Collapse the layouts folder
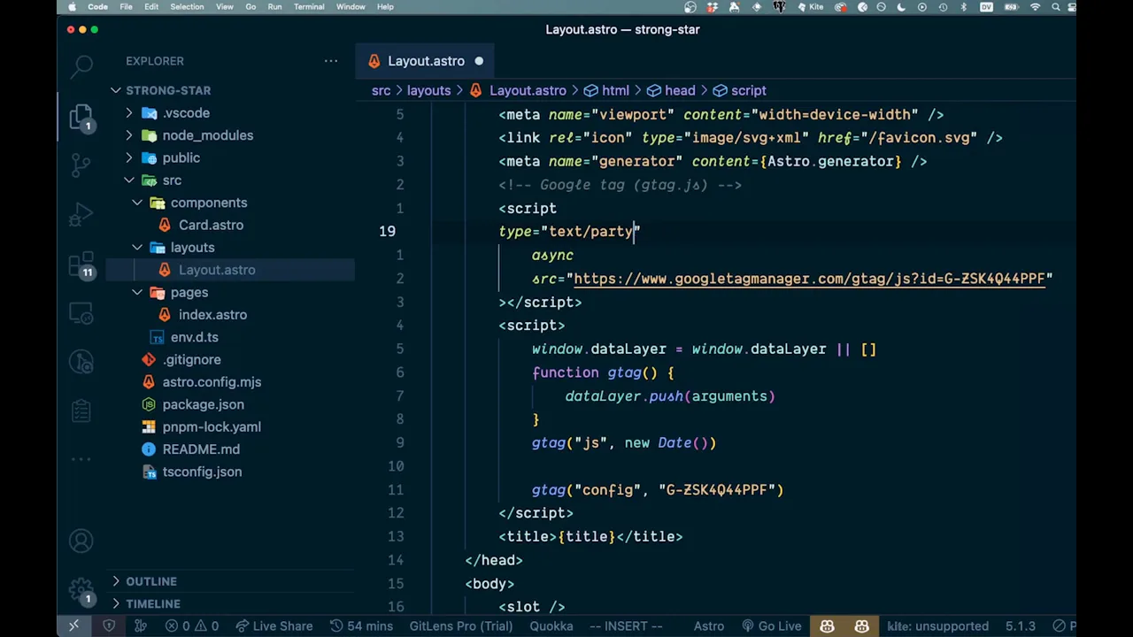The height and width of the screenshot is (637, 1133). click(192, 248)
